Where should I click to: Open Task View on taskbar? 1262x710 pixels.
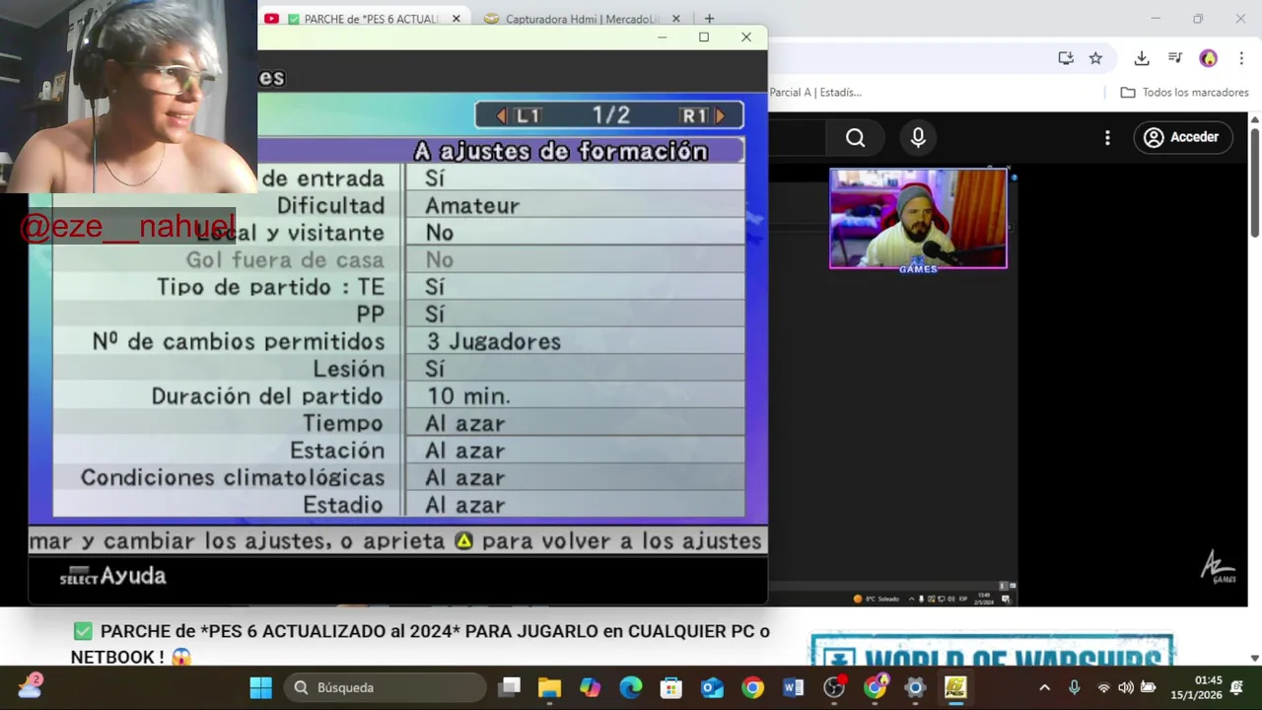click(509, 687)
